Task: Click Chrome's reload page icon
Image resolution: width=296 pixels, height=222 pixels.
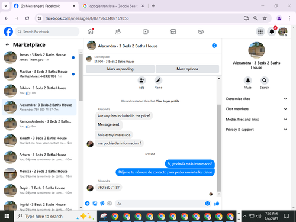Action: point(27,18)
